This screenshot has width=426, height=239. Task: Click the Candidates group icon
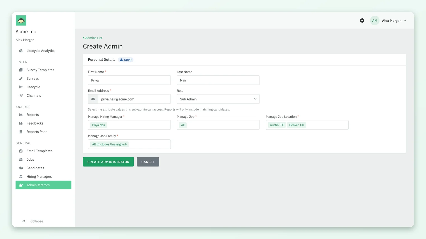[21, 168]
